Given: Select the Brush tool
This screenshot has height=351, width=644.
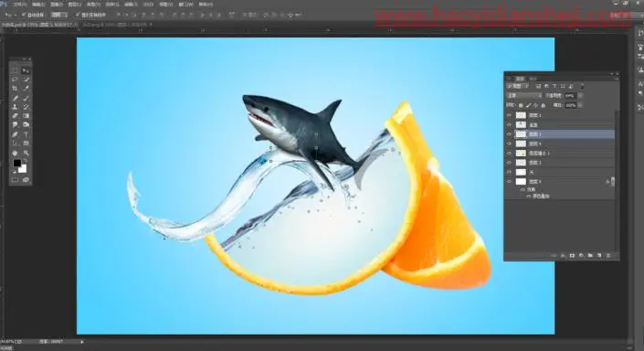Looking at the screenshot, I should point(26,98).
